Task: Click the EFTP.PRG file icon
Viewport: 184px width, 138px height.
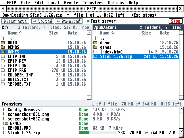Action: click(3, 70)
